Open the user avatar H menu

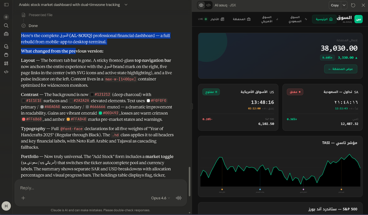[6, 206]
